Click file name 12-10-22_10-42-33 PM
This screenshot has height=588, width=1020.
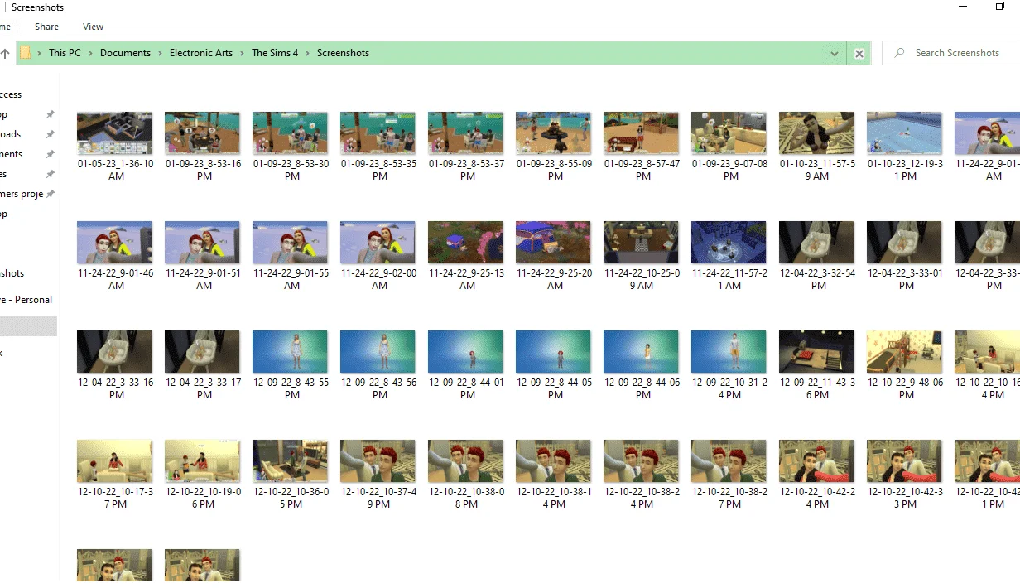(906, 498)
